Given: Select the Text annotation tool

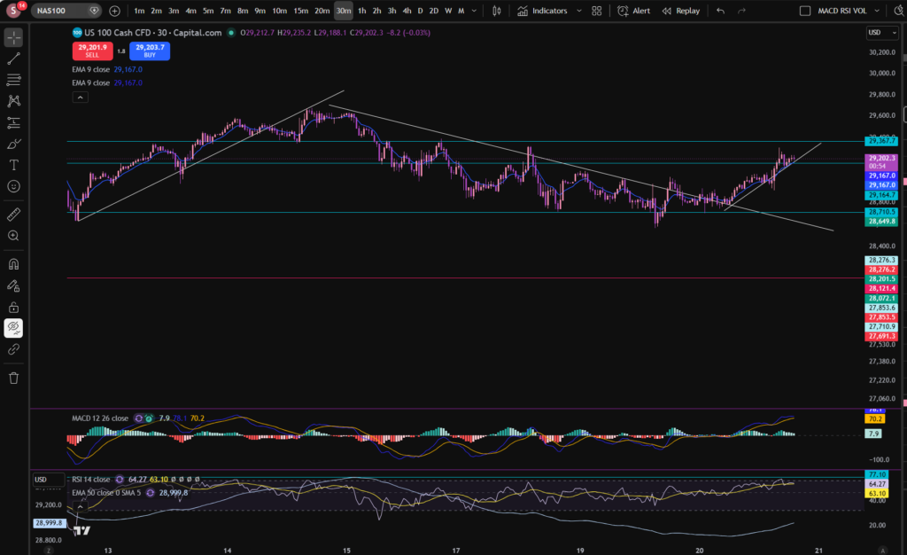Looking at the screenshot, I should [14, 165].
